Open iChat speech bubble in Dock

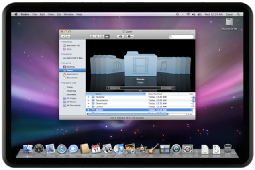tap(73, 149)
